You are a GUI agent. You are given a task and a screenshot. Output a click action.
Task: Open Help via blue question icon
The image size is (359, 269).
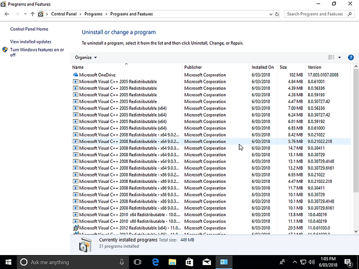351,57
